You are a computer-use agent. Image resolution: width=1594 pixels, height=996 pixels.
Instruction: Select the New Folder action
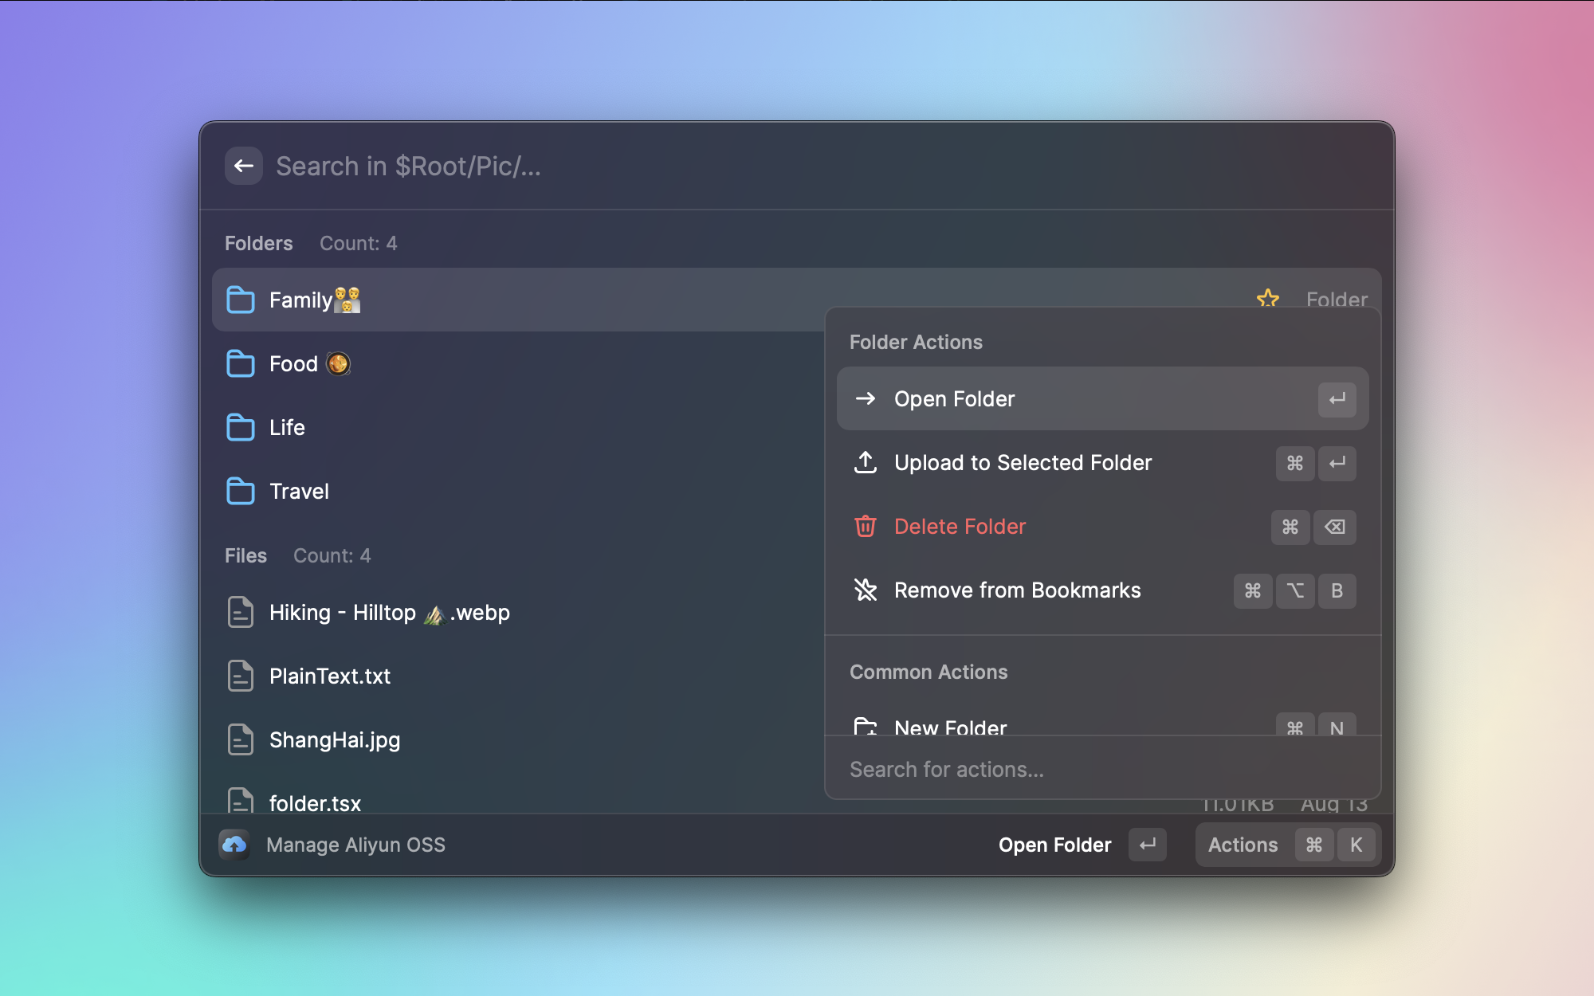click(950, 726)
